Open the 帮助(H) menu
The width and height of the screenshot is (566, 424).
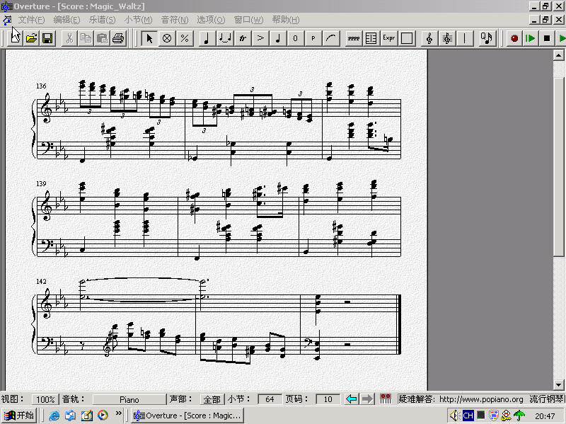point(286,20)
